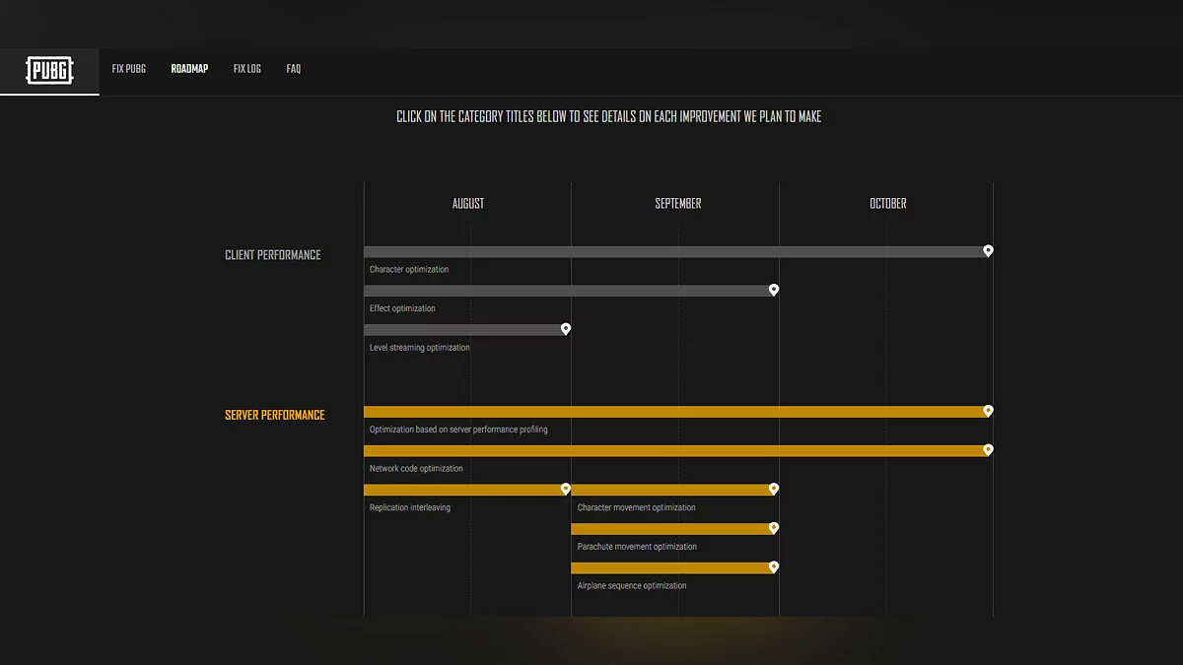Select the ROADMAP tab
Image resolution: width=1183 pixels, height=665 pixels.
click(189, 69)
